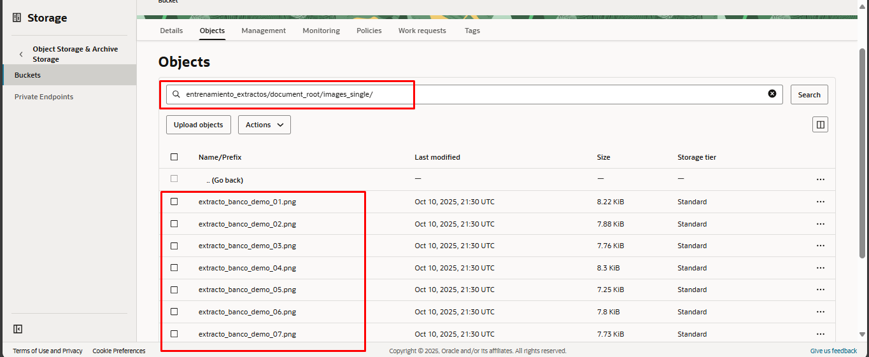Open the Tags tab
This screenshot has height=357, width=869.
472,31
